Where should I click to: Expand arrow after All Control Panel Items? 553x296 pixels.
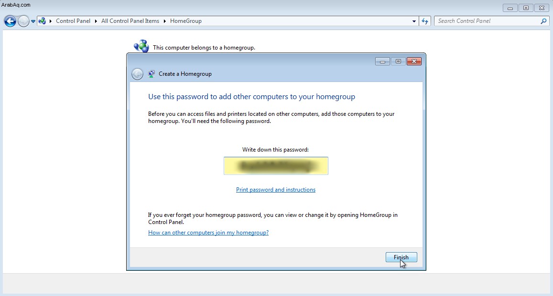[165, 21]
